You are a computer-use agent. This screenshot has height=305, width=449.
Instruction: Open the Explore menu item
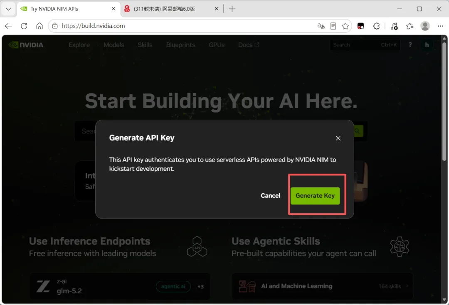tap(79, 45)
